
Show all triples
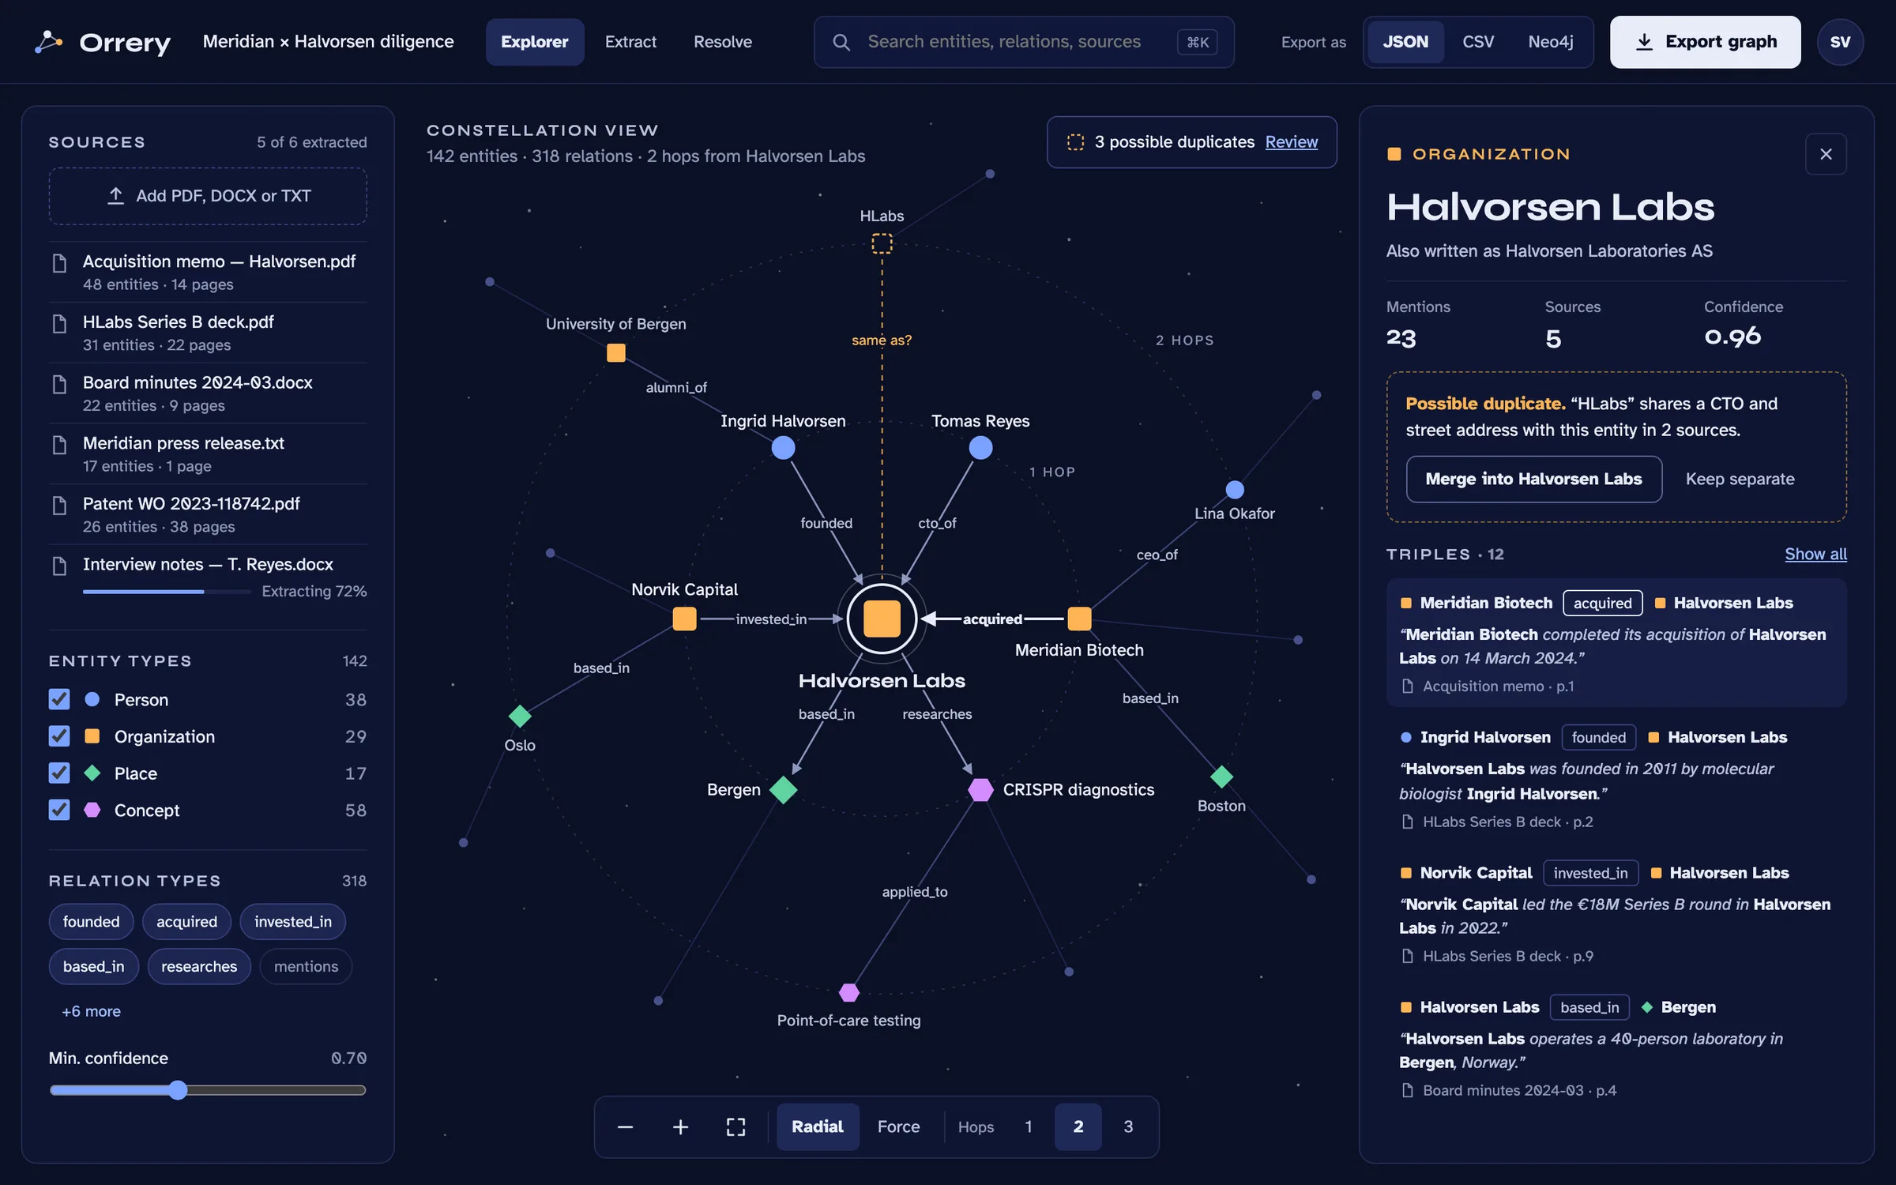[1815, 554]
